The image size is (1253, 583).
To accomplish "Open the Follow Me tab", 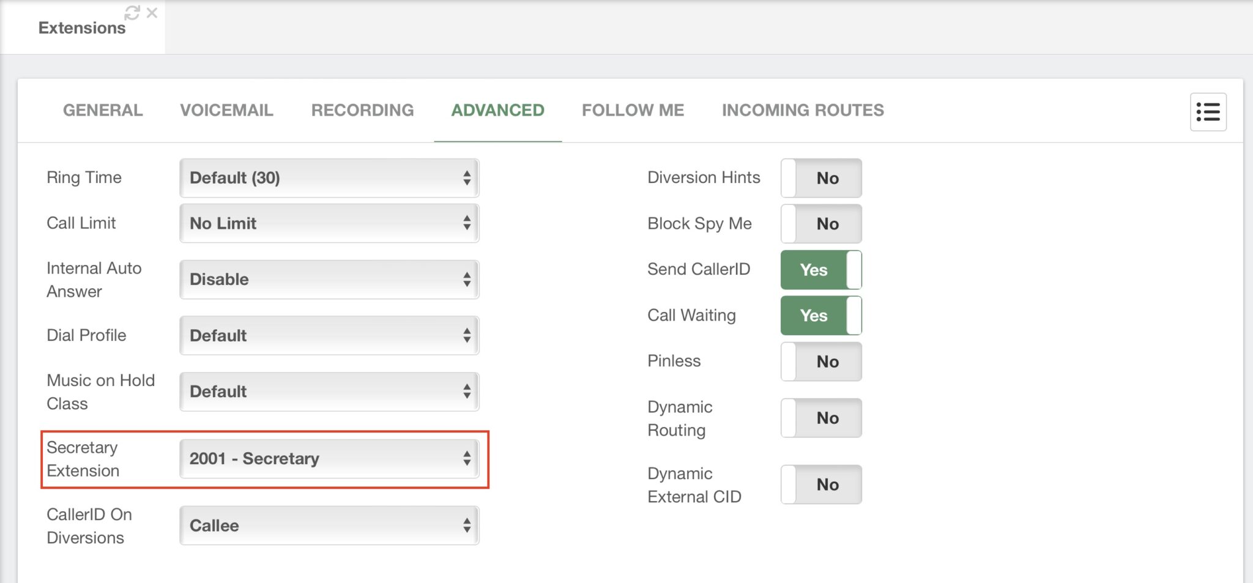I will click(x=633, y=110).
